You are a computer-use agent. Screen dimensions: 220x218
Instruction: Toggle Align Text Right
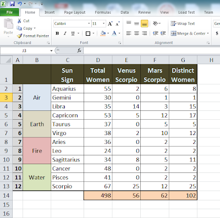click(145, 33)
